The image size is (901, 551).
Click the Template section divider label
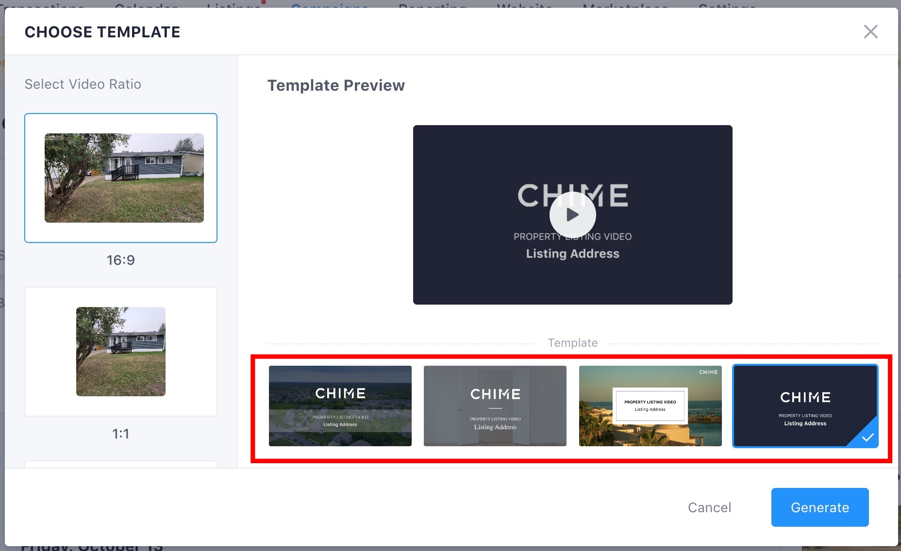(x=572, y=343)
